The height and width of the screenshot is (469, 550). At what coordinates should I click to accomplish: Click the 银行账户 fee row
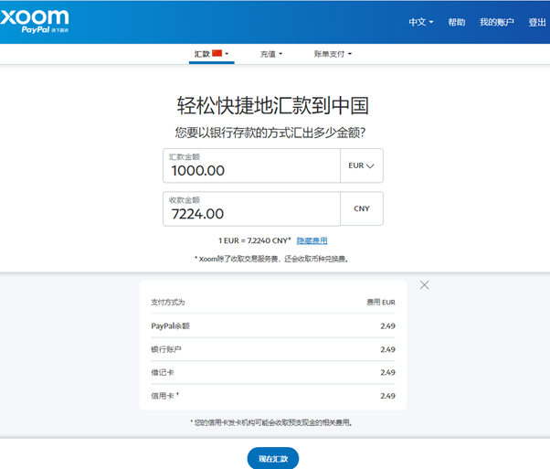coord(273,349)
